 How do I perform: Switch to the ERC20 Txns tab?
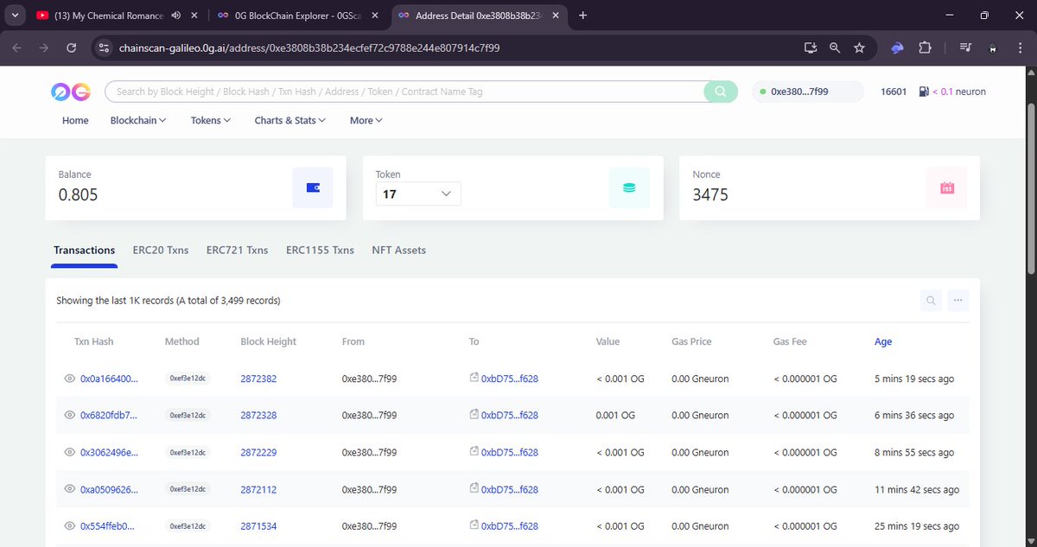160,250
